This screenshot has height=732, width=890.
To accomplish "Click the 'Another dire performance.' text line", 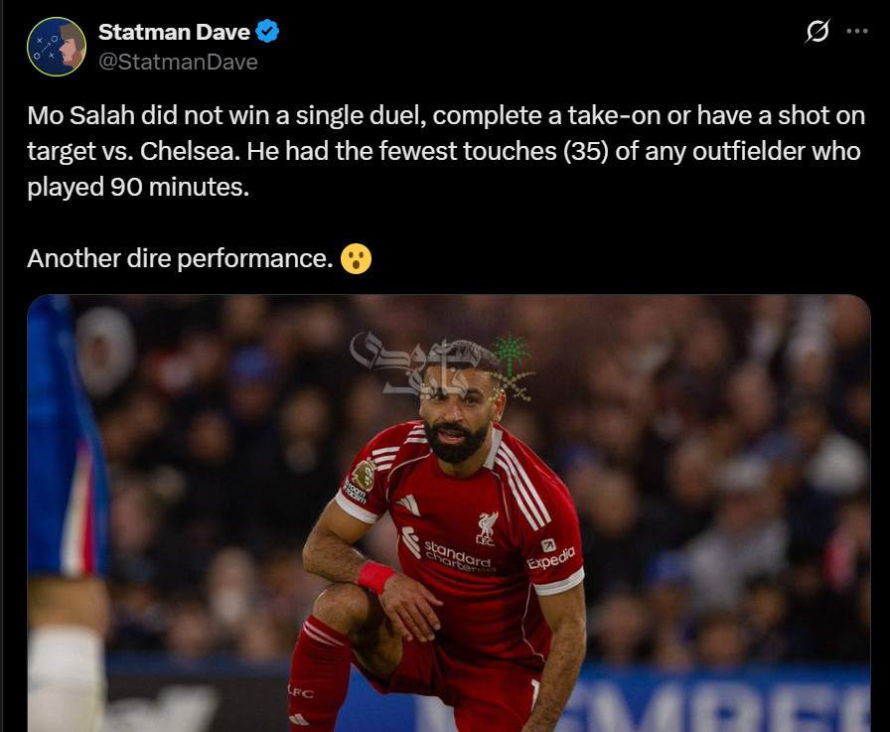I will [x=180, y=259].
